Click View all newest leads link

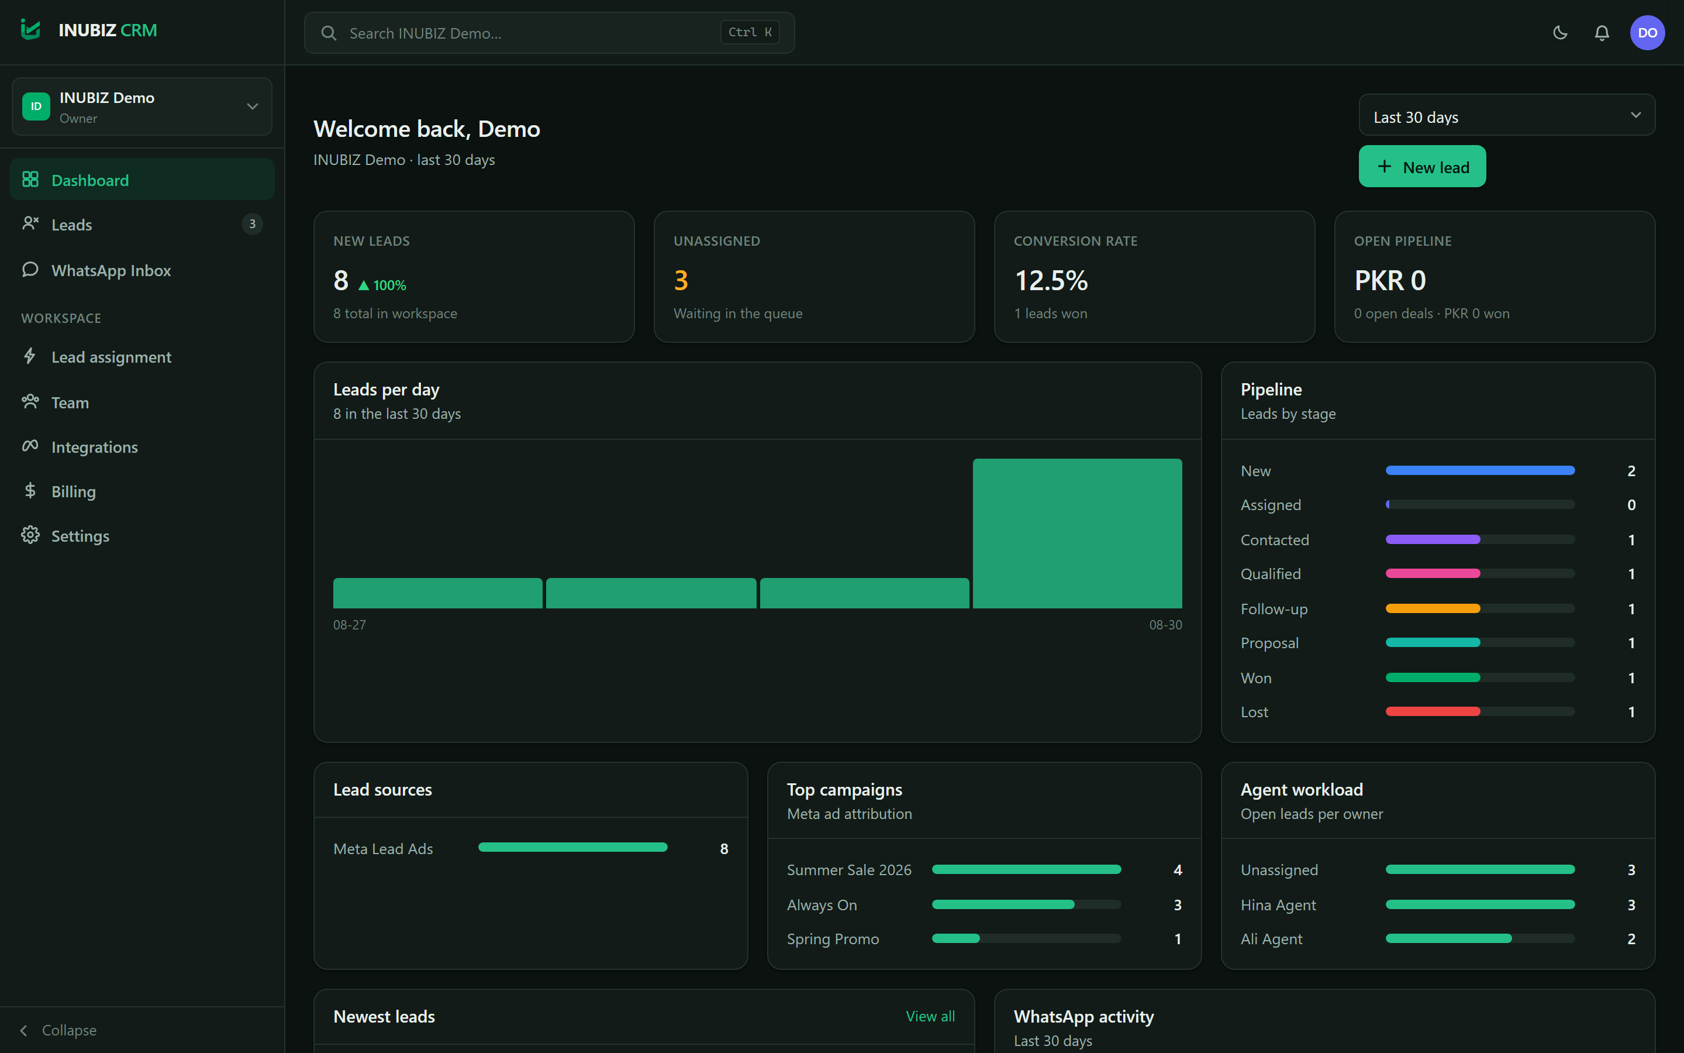coord(930,1016)
